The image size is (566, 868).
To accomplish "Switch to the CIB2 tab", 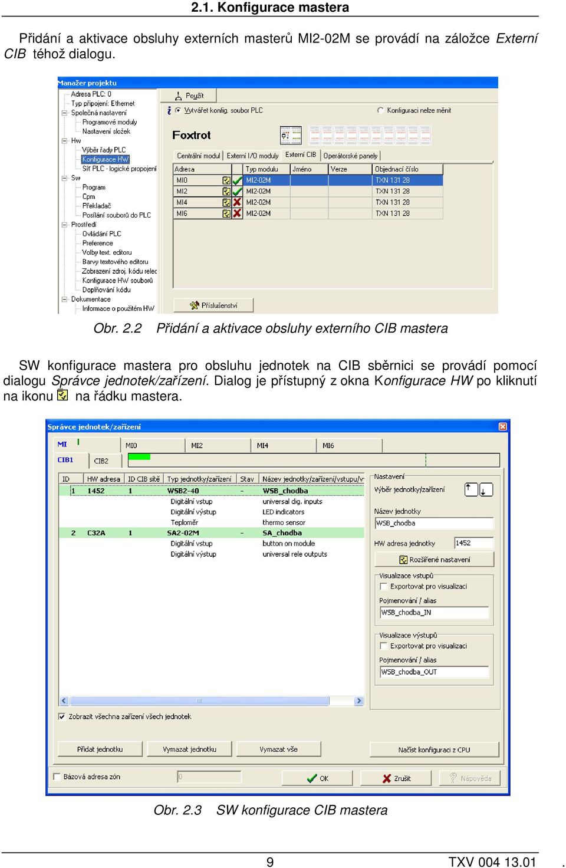I will point(105,461).
